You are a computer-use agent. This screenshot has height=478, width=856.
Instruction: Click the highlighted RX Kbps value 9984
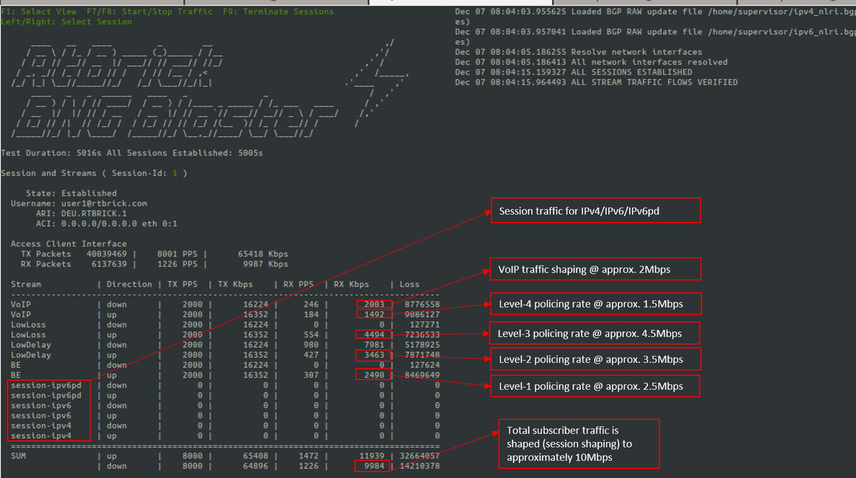pos(374,466)
